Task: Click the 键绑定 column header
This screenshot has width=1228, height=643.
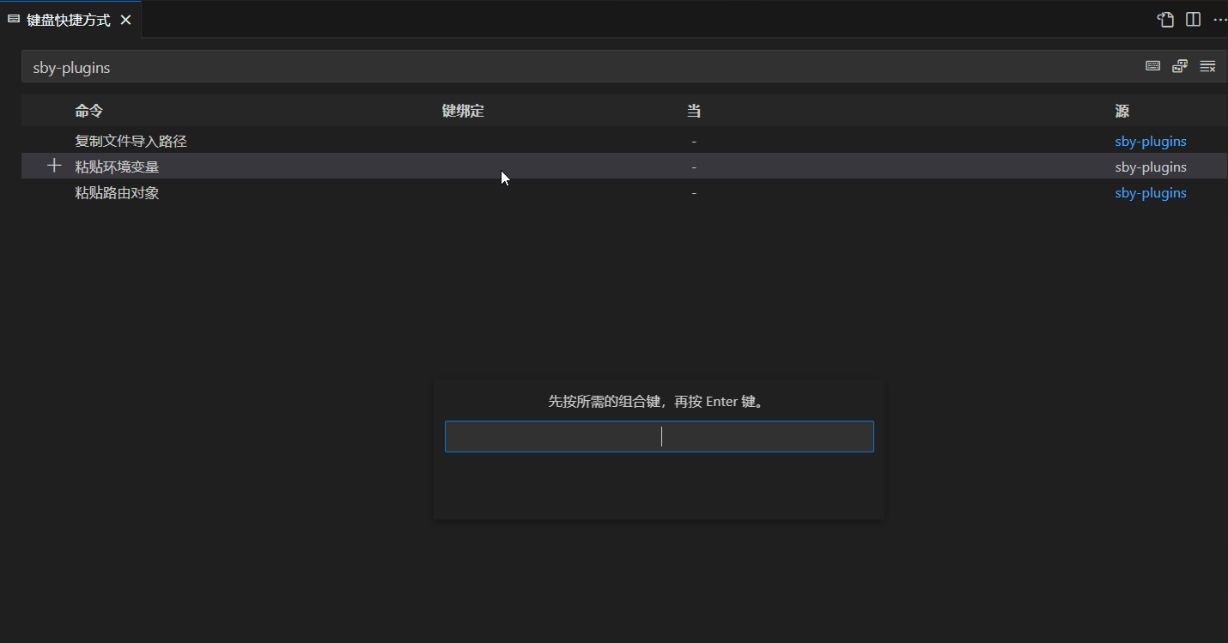Action: point(463,111)
